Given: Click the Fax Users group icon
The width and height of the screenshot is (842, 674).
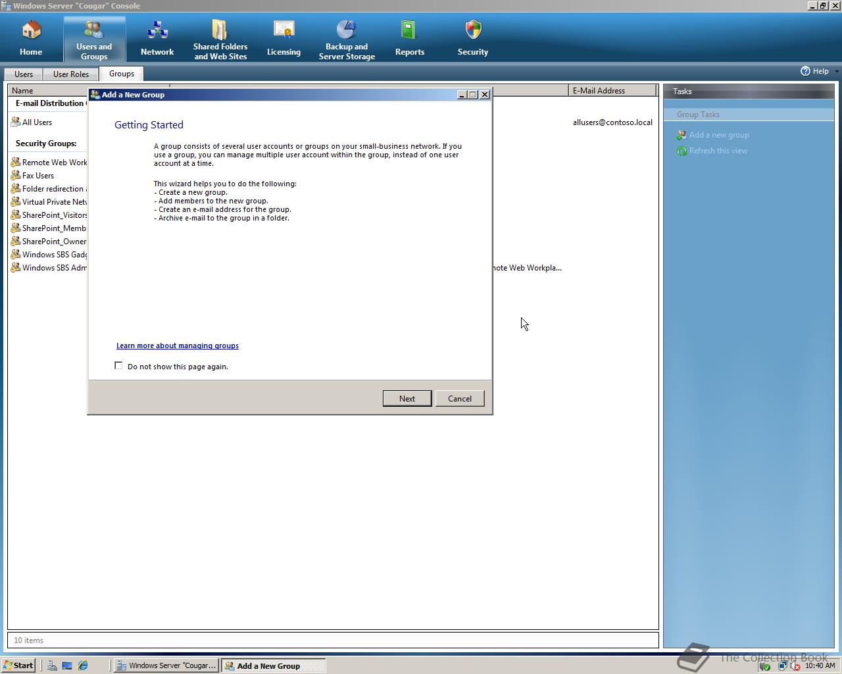Looking at the screenshot, I should 16,176.
